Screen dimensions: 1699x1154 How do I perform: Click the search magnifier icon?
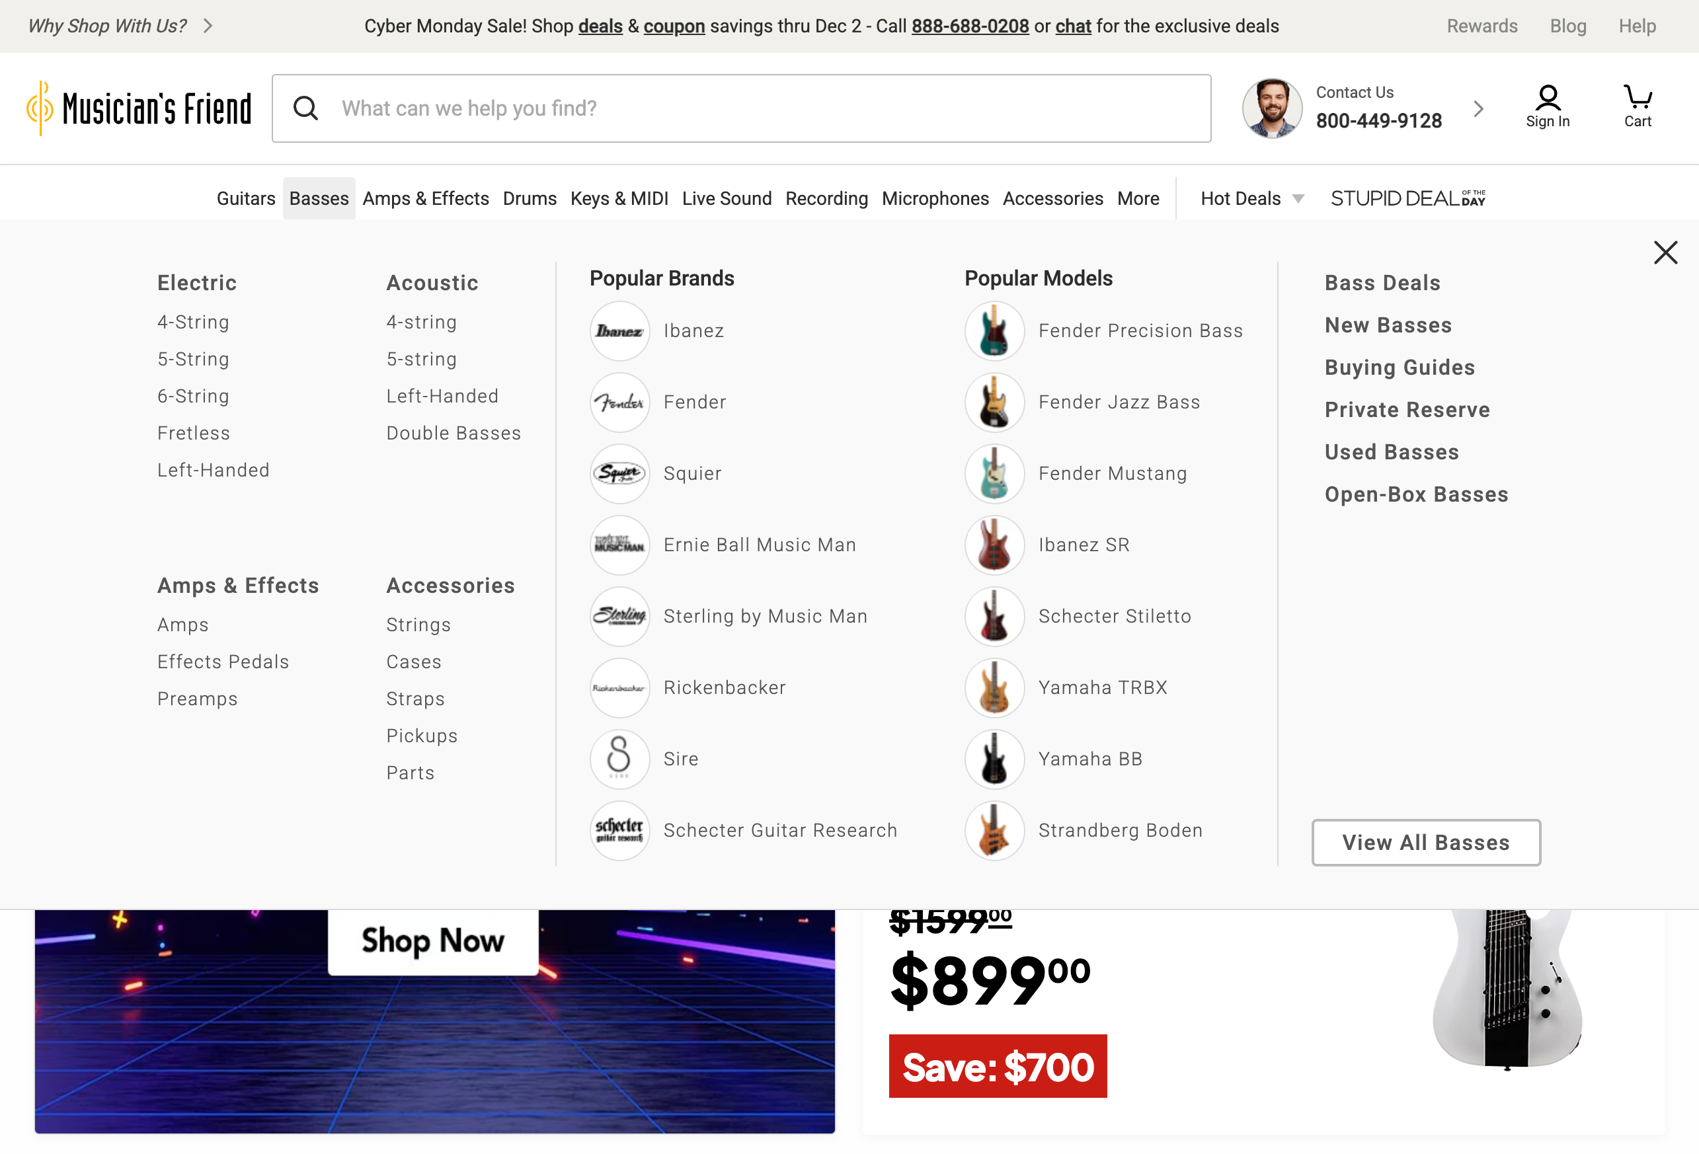pyautogui.click(x=305, y=108)
